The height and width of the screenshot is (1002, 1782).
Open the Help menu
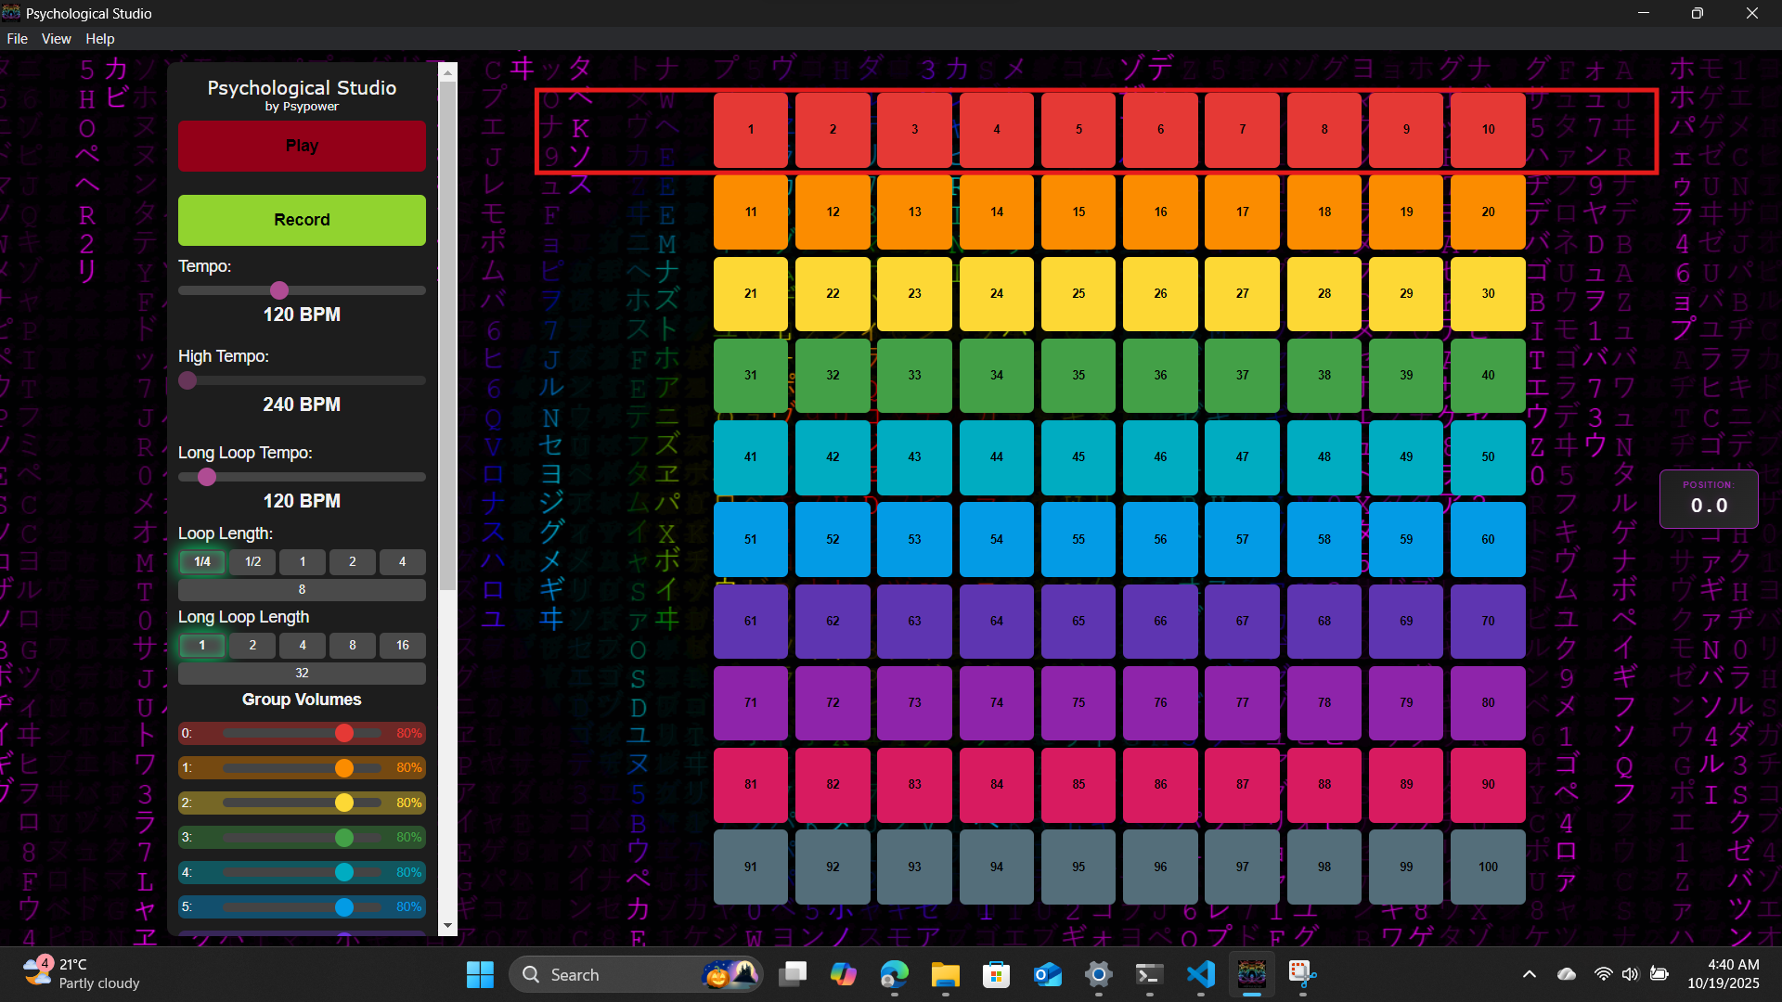pyautogui.click(x=99, y=39)
